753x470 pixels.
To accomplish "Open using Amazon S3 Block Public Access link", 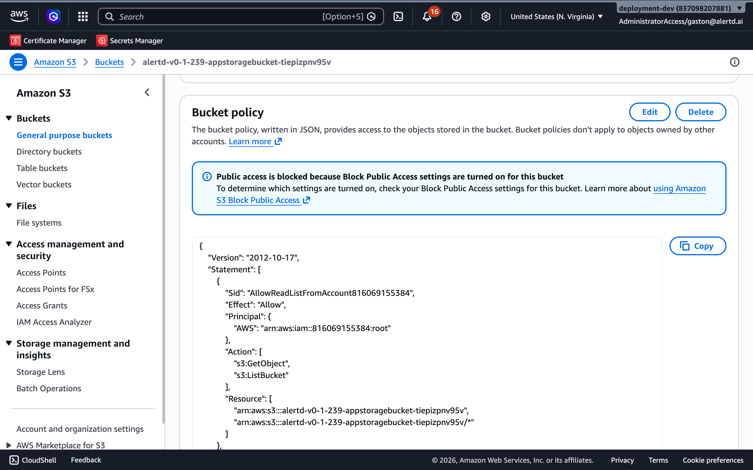I will coord(461,194).
